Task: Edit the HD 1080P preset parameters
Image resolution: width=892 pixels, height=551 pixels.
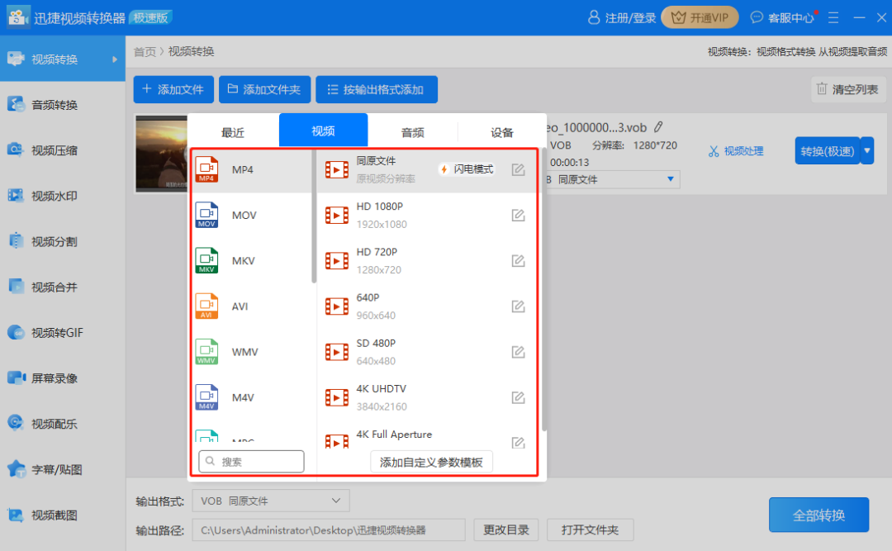Action: tap(518, 215)
